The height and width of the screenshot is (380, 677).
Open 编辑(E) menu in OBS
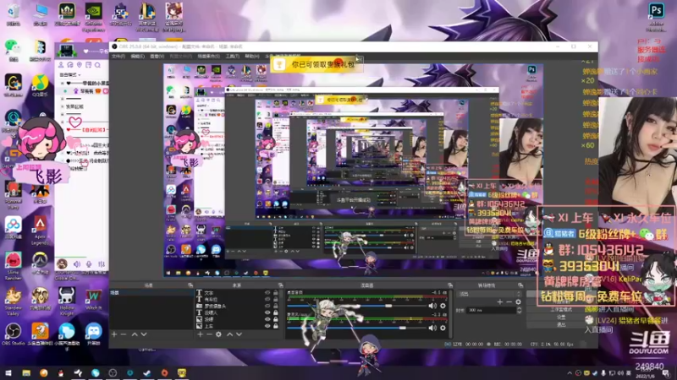(137, 57)
